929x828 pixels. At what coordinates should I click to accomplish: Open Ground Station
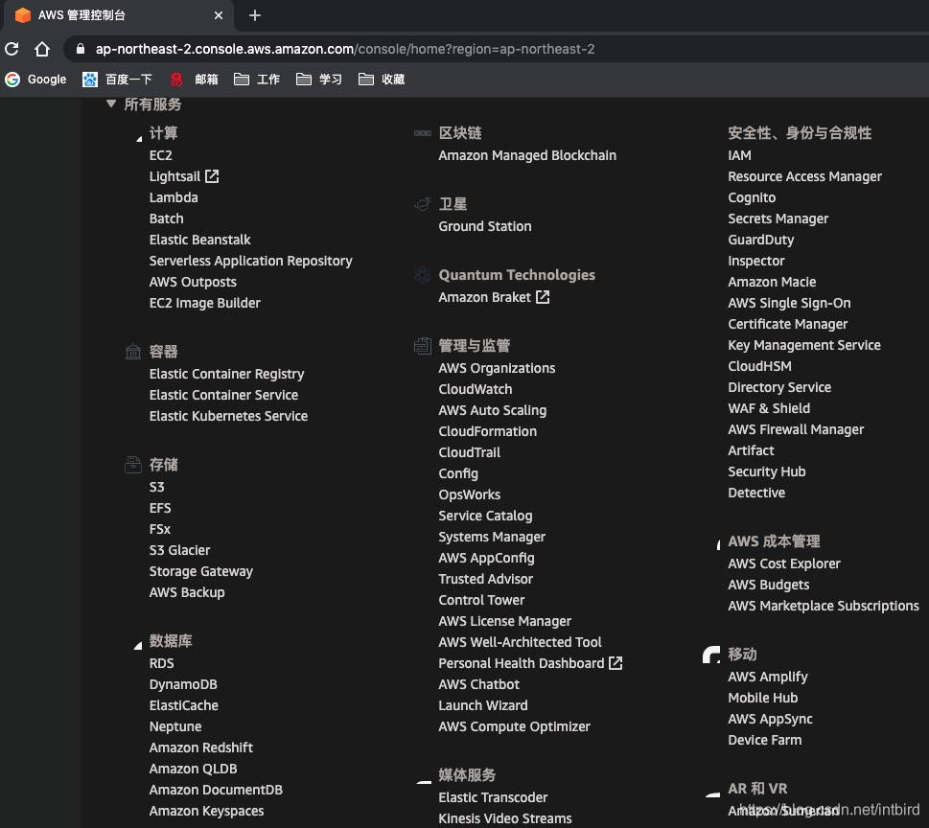(x=485, y=226)
